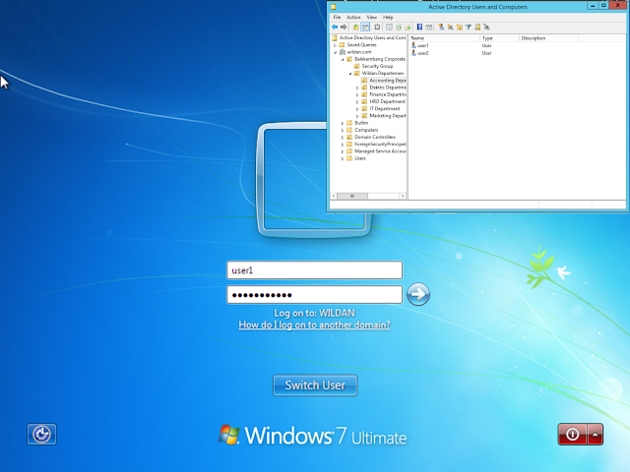
Task: Create a new organizational unit toolbar icon
Action: point(460,28)
